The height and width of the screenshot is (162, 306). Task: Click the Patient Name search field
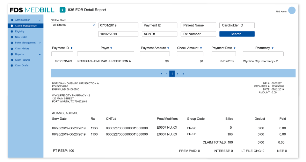coord(198,25)
